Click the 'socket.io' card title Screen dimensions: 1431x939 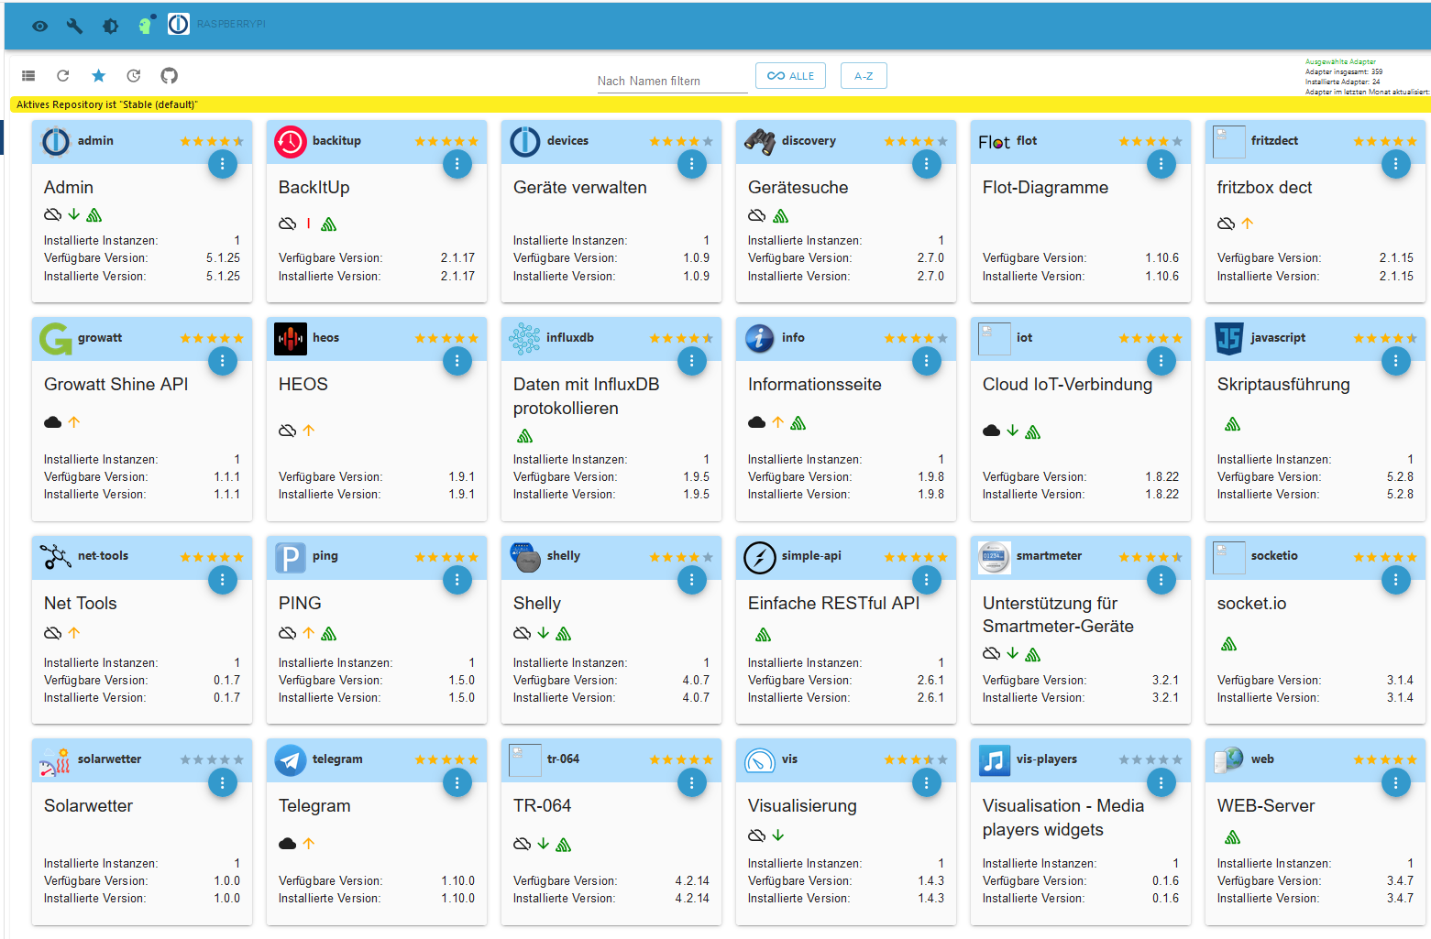1251,604
